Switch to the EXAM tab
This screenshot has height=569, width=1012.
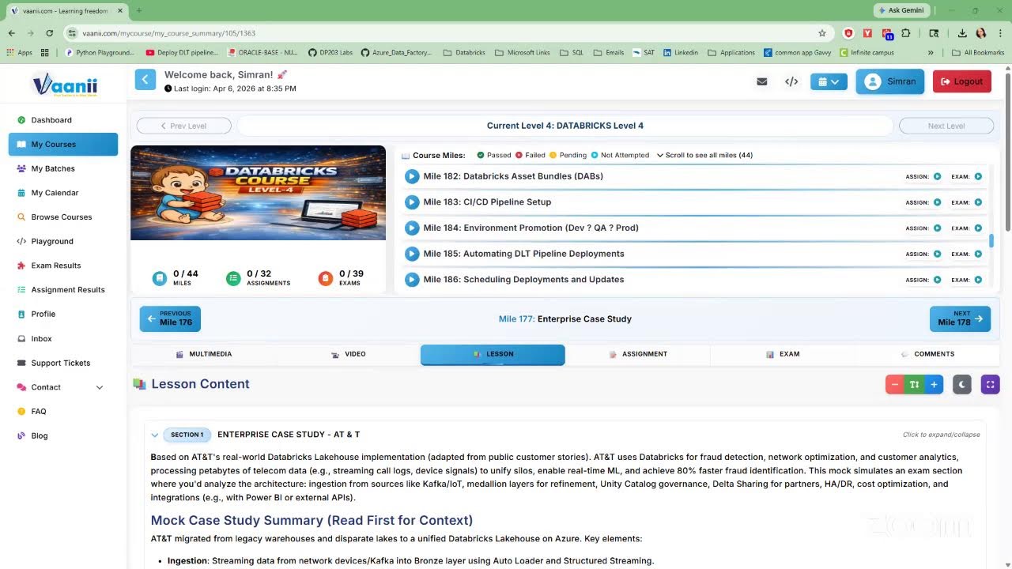click(x=782, y=354)
